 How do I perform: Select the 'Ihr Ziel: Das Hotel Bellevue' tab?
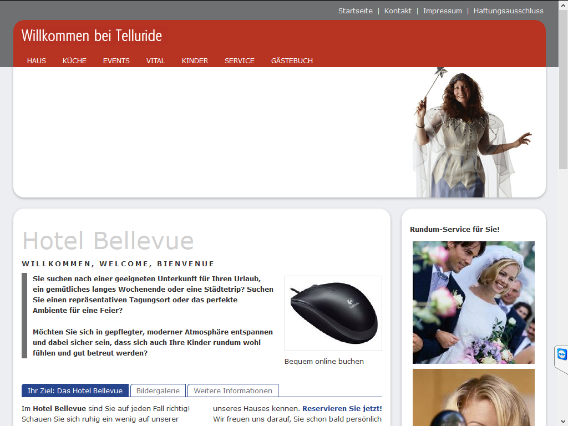coord(75,390)
